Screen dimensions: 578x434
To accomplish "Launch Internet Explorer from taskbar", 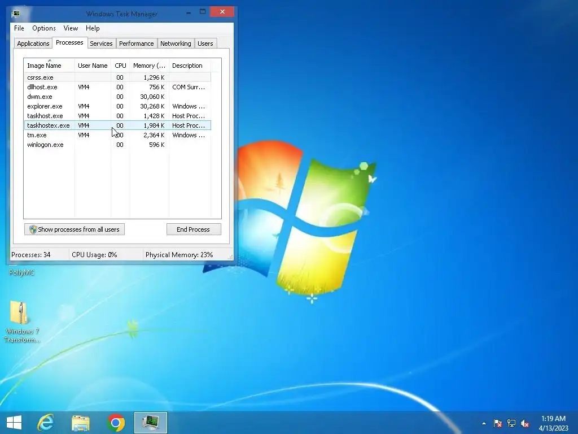I will (x=46, y=423).
